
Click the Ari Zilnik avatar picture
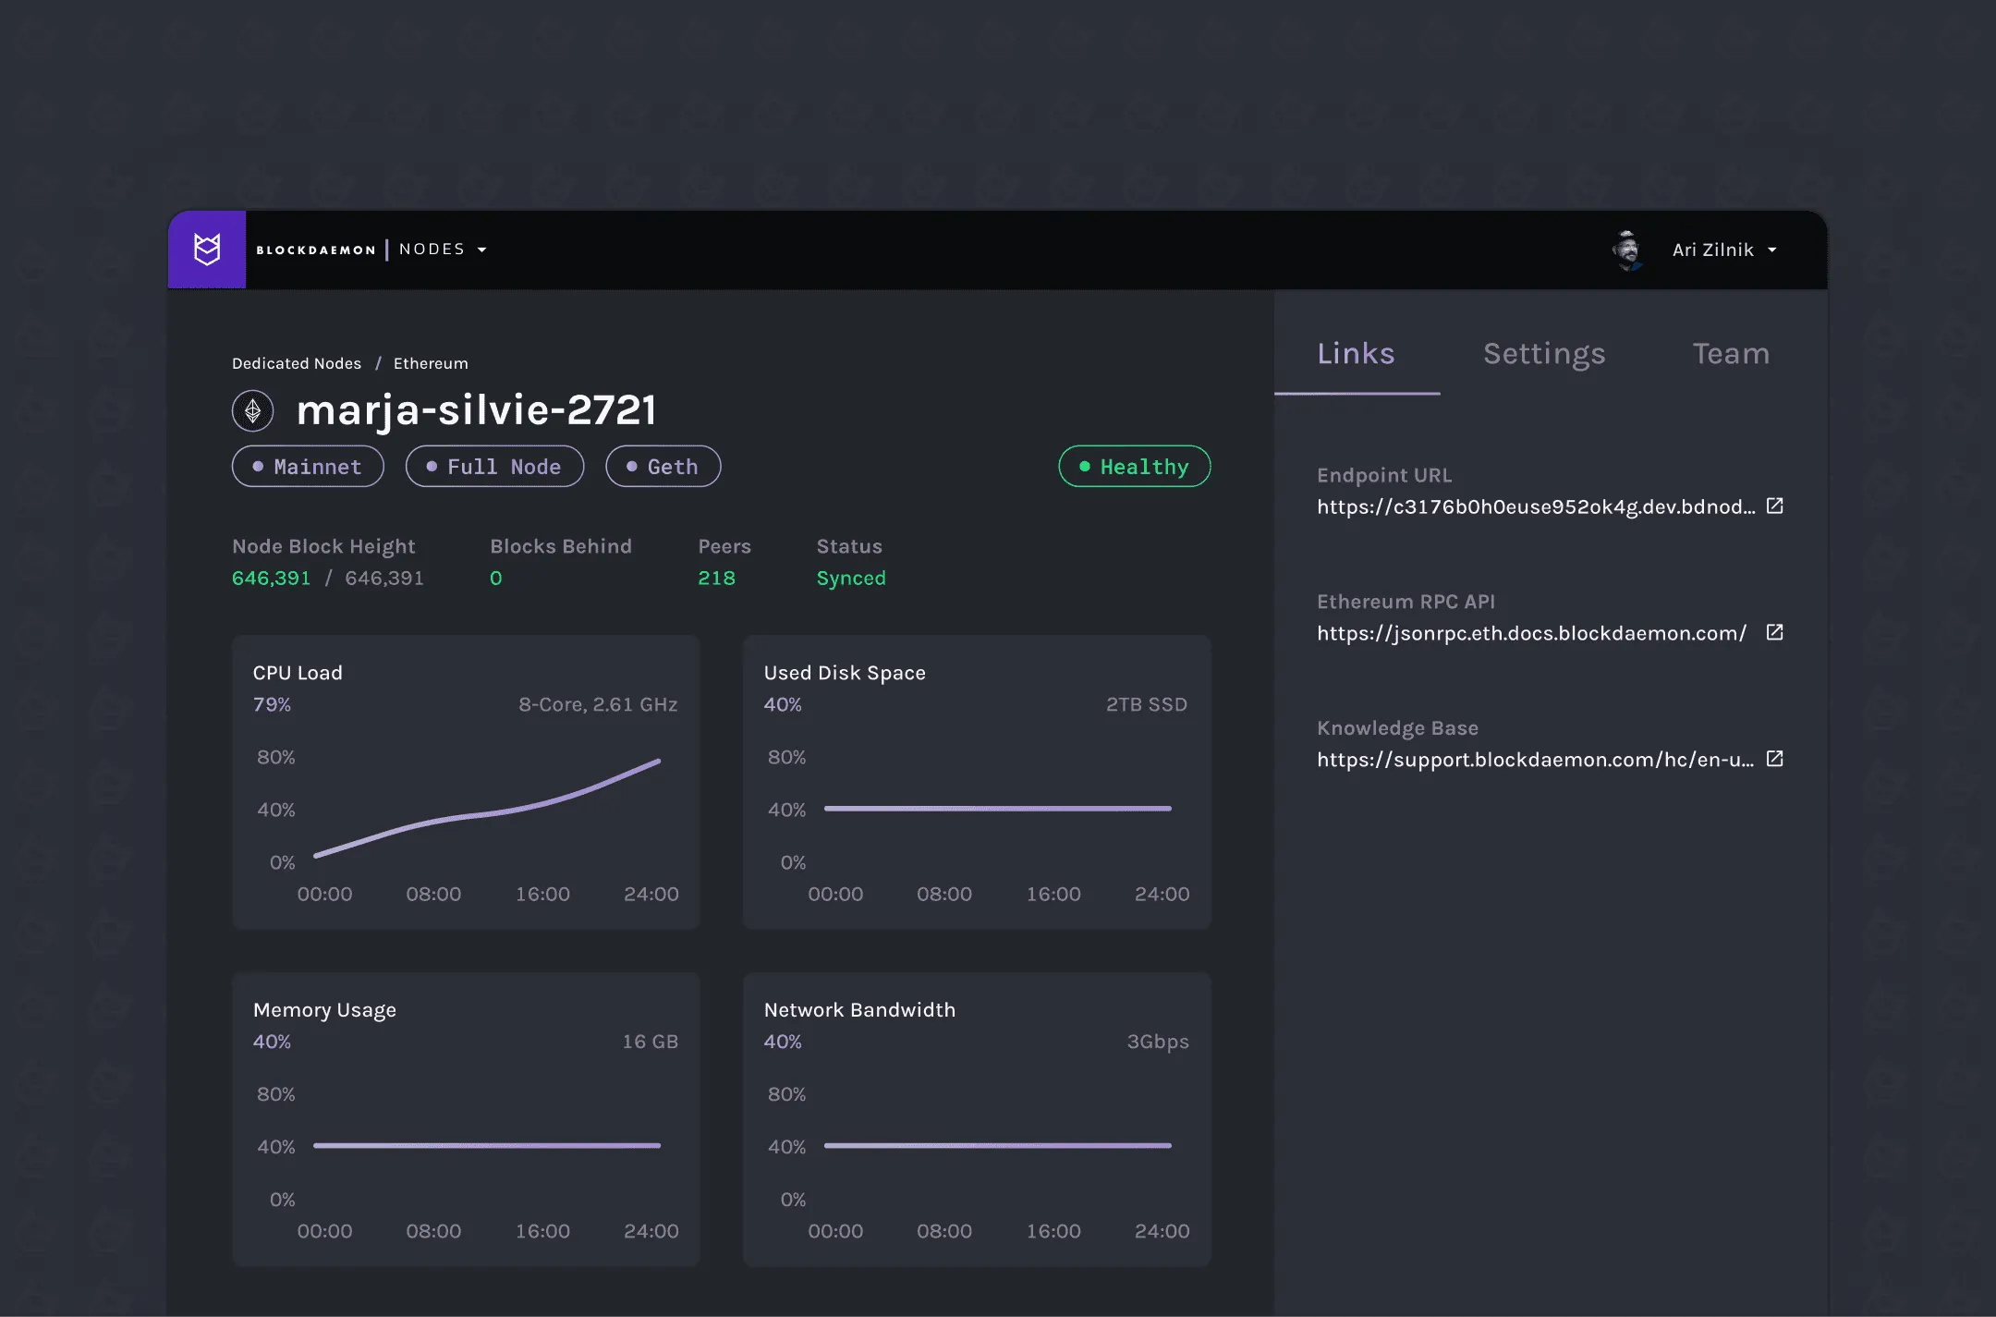[1627, 250]
